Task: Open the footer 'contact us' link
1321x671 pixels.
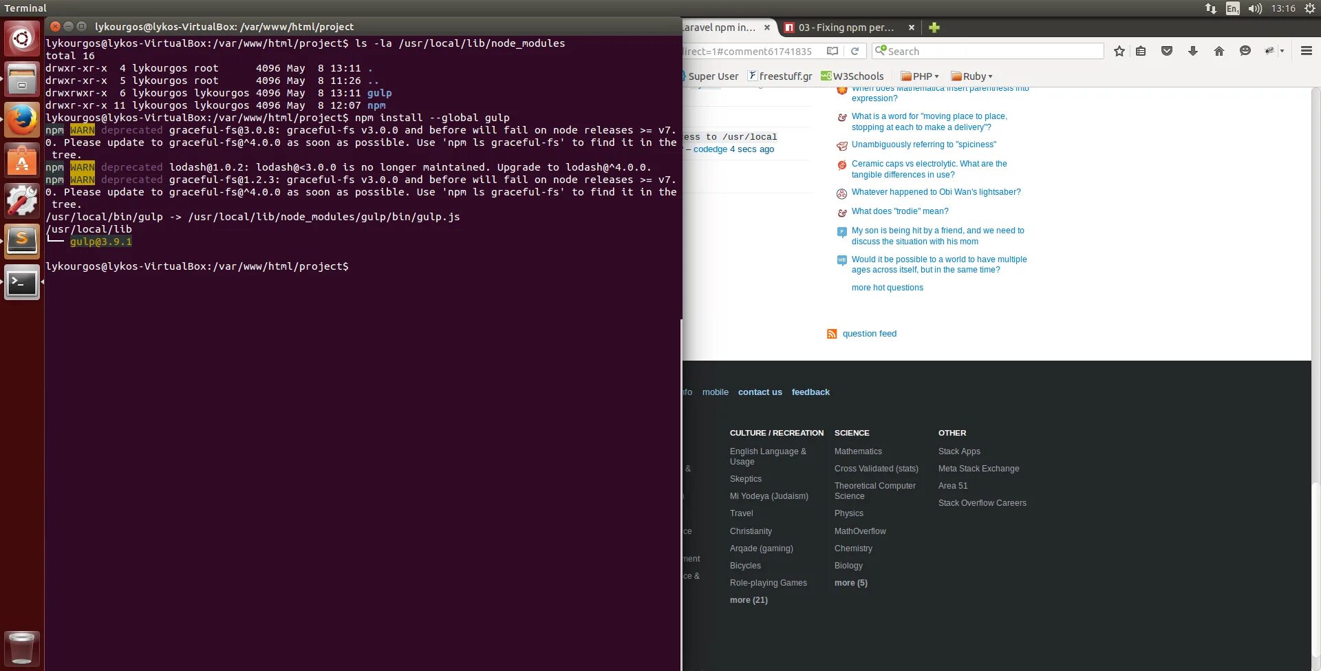Action: click(760, 392)
